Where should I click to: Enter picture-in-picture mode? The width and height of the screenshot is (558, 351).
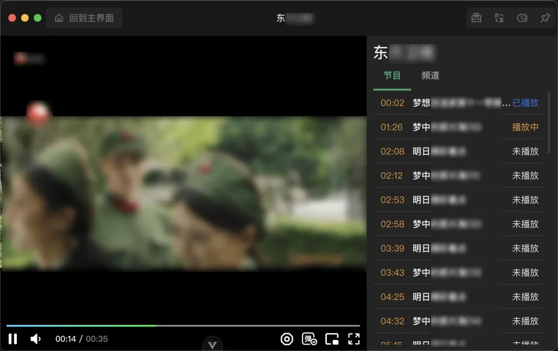(332, 338)
